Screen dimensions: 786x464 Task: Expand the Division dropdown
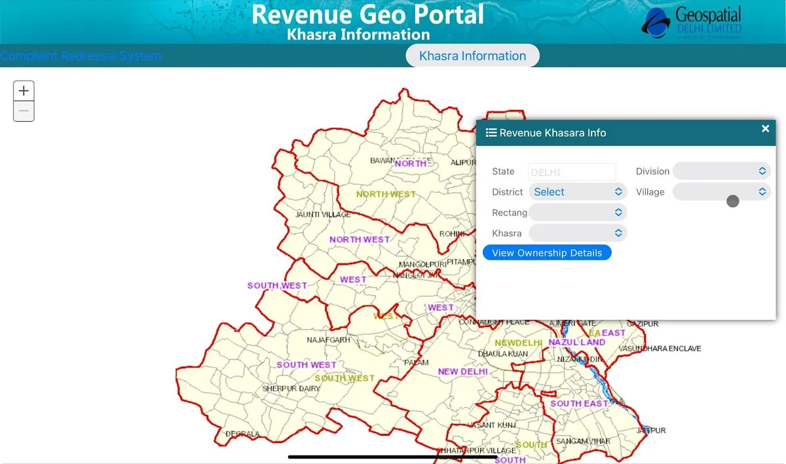[721, 171]
